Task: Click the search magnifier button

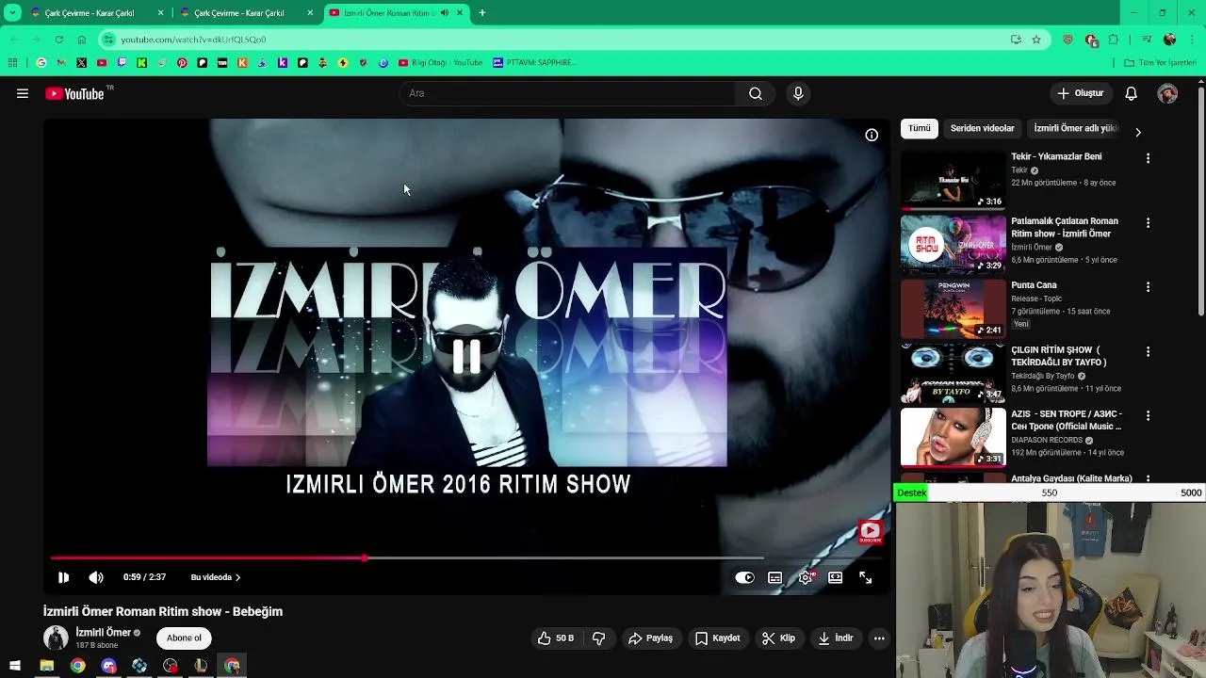Action: point(756,93)
